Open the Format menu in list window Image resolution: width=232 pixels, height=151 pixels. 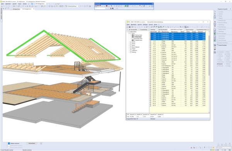pyautogui.click(x=151, y=25)
